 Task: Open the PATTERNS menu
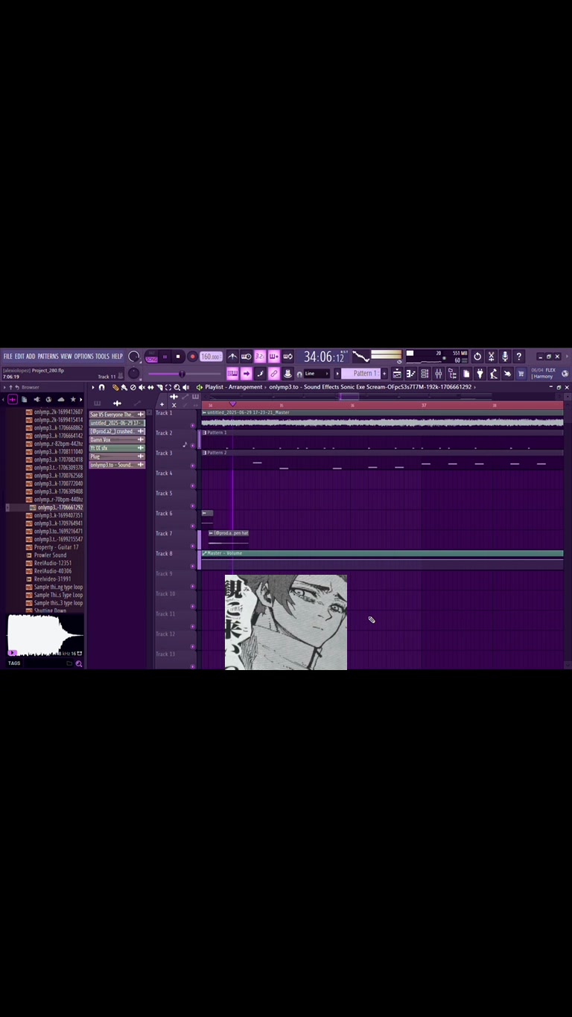[48, 356]
